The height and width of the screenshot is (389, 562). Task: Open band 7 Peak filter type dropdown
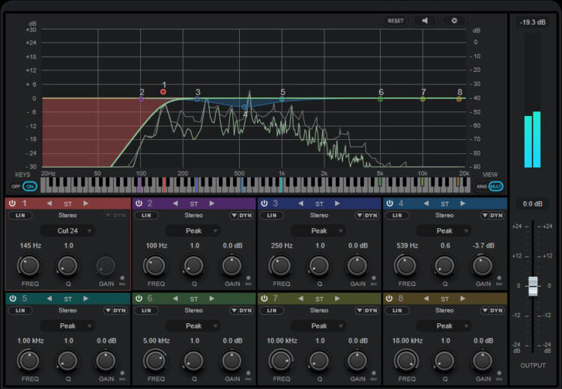[319, 326]
